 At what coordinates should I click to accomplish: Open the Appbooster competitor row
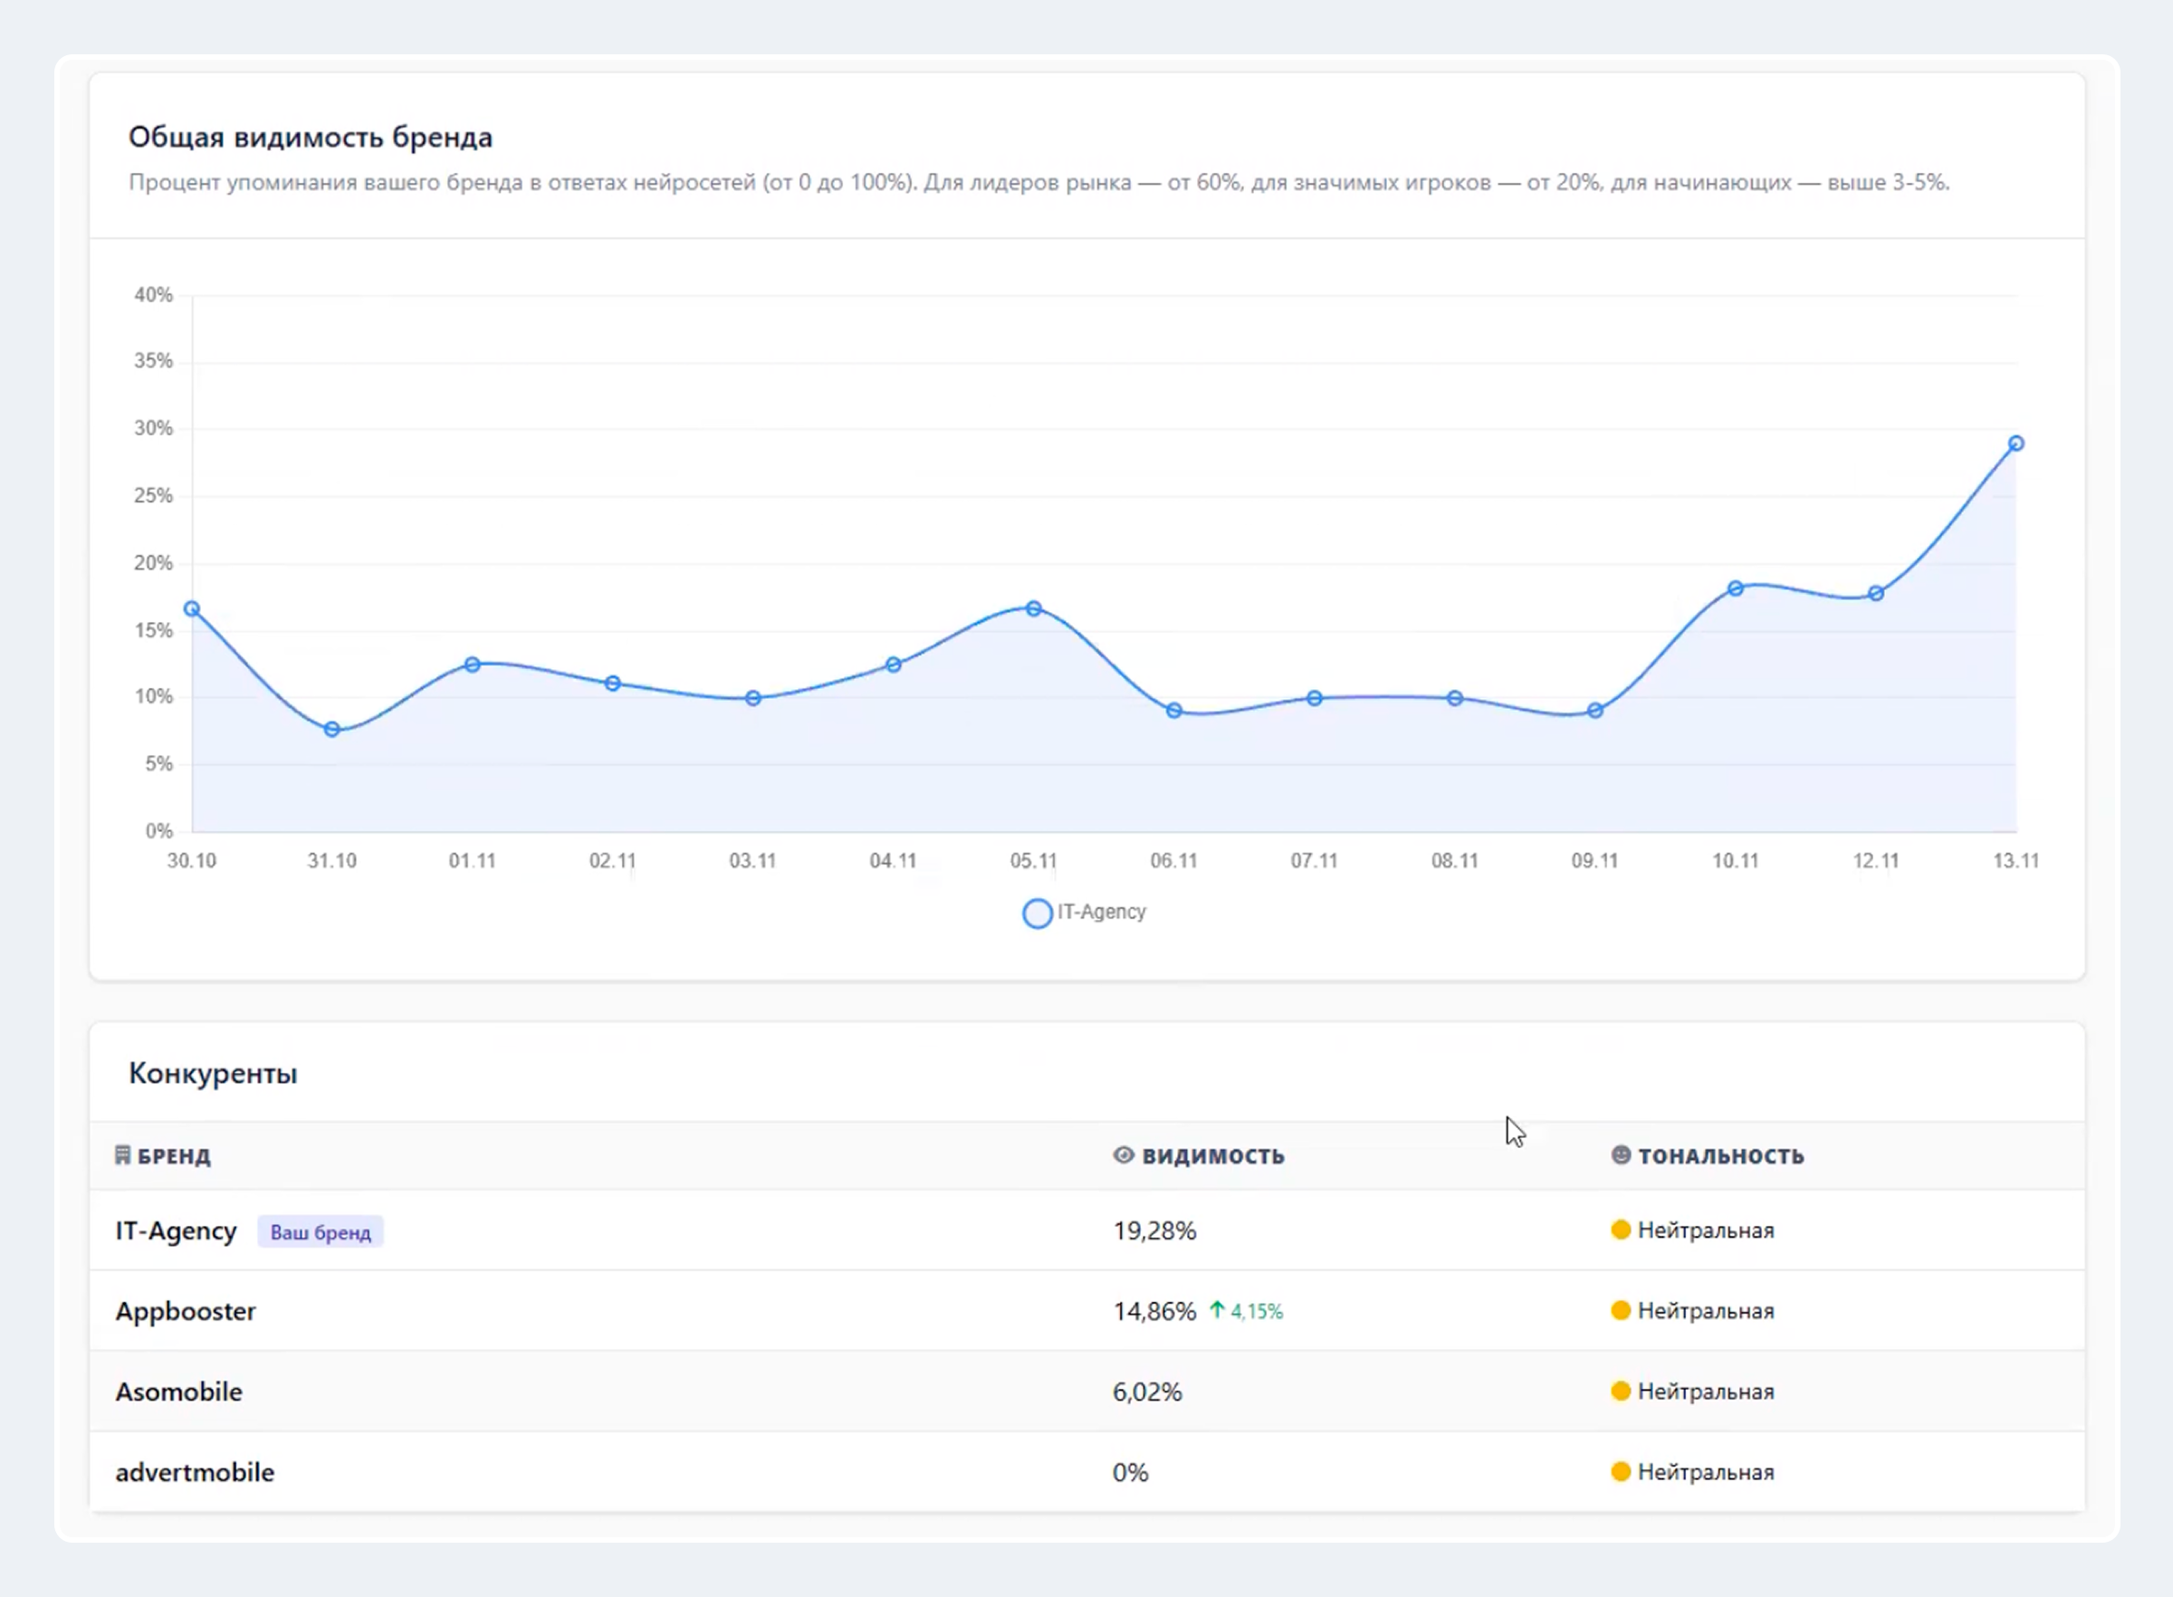click(x=186, y=1312)
